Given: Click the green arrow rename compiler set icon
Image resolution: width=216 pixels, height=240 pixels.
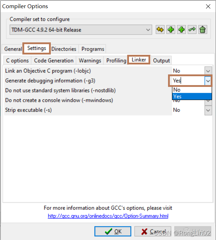Looking at the screenshot, I should pos(192,30).
